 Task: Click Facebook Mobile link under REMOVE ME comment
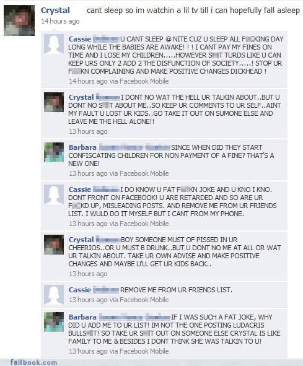(x=144, y=300)
